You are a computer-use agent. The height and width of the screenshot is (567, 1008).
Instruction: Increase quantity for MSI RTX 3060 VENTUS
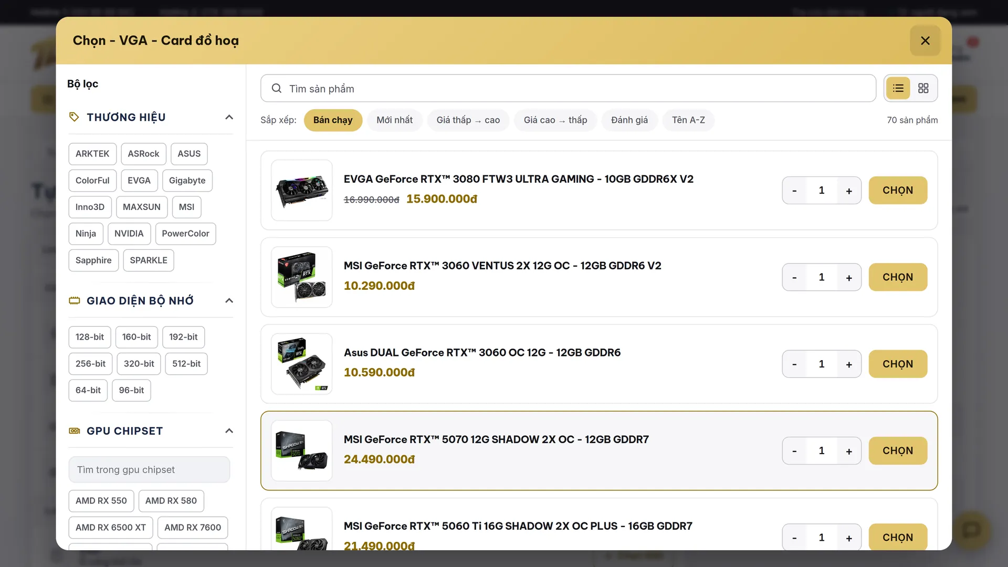pyautogui.click(x=849, y=277)
